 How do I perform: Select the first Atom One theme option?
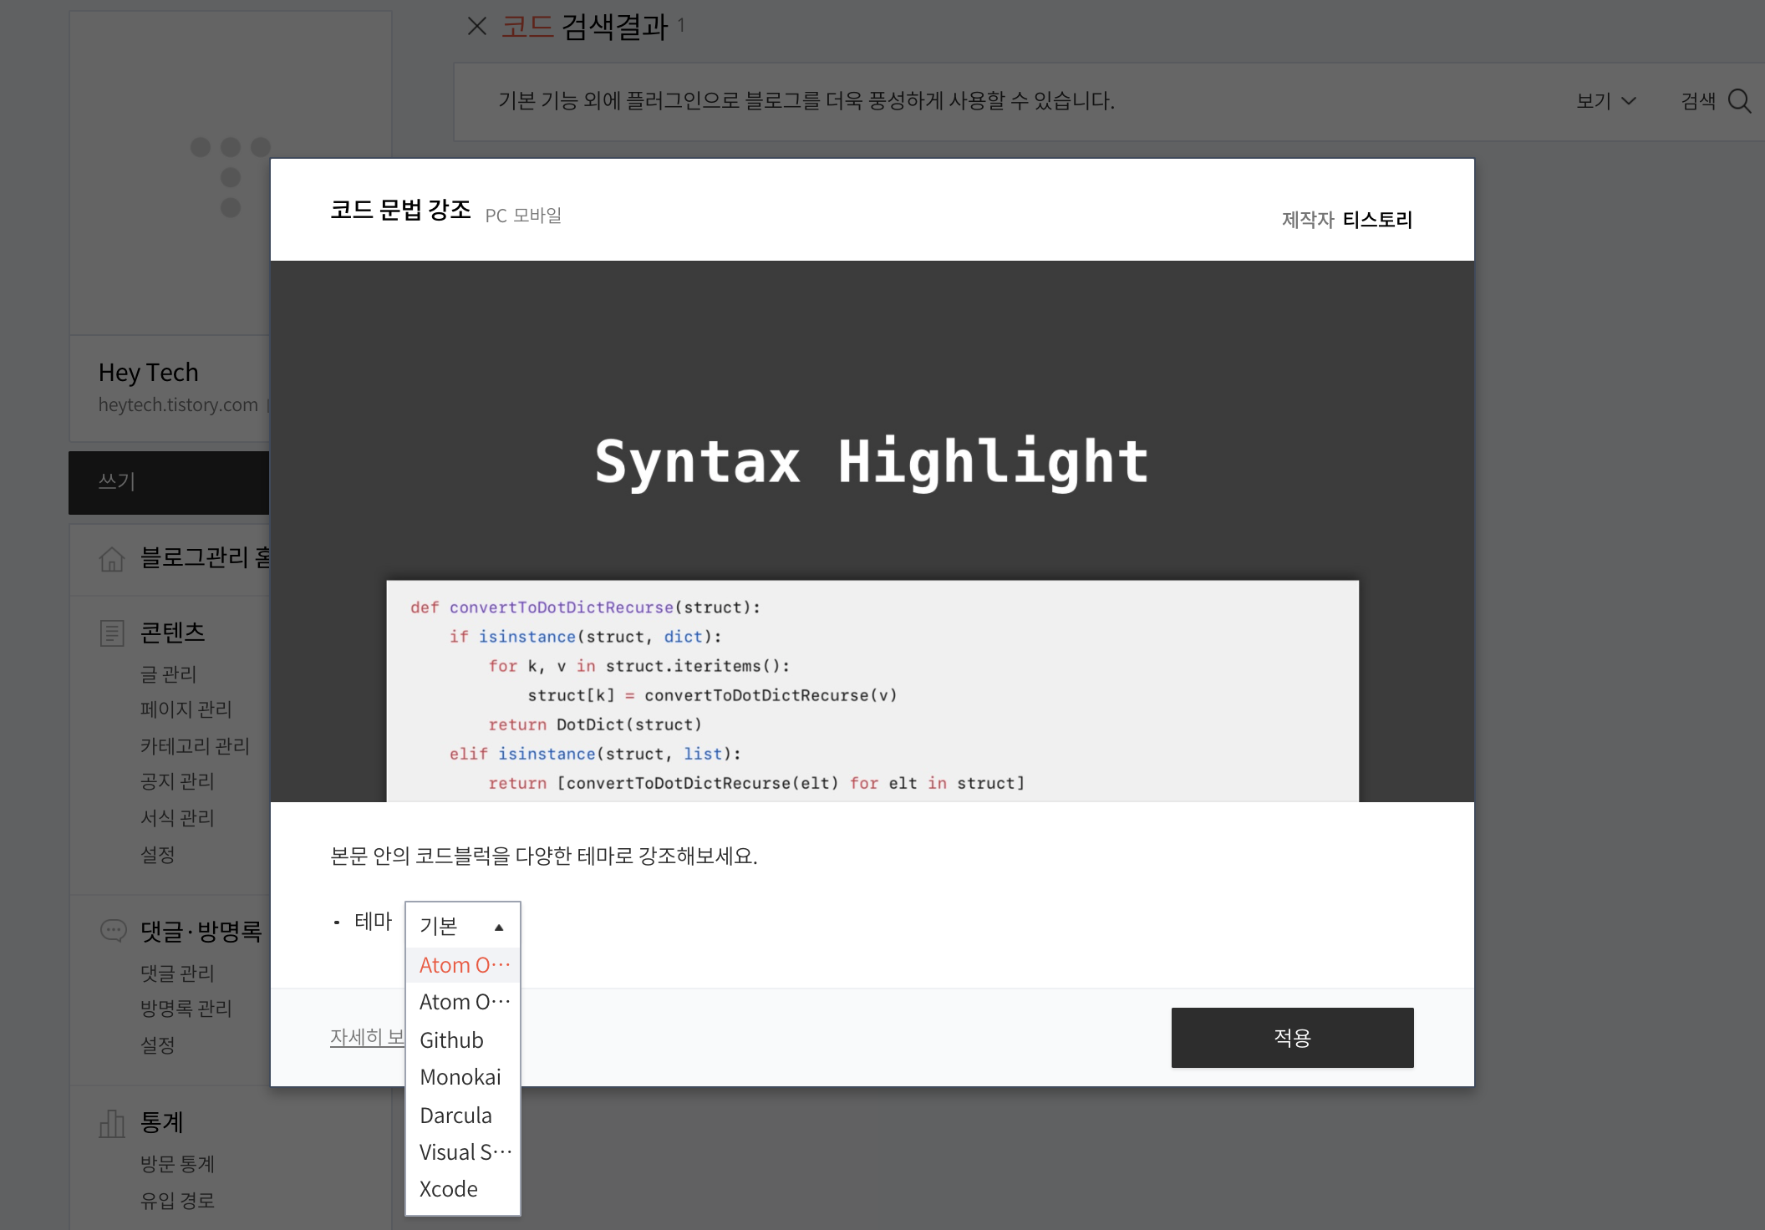click(x=464, y=965)
